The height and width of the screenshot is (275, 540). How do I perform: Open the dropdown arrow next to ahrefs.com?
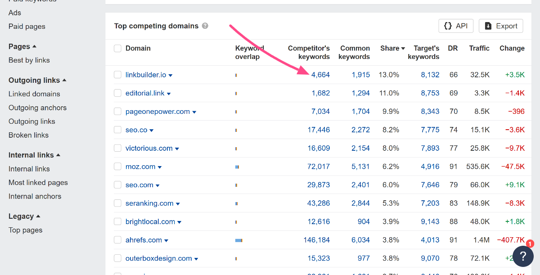(x=166, y=241)
